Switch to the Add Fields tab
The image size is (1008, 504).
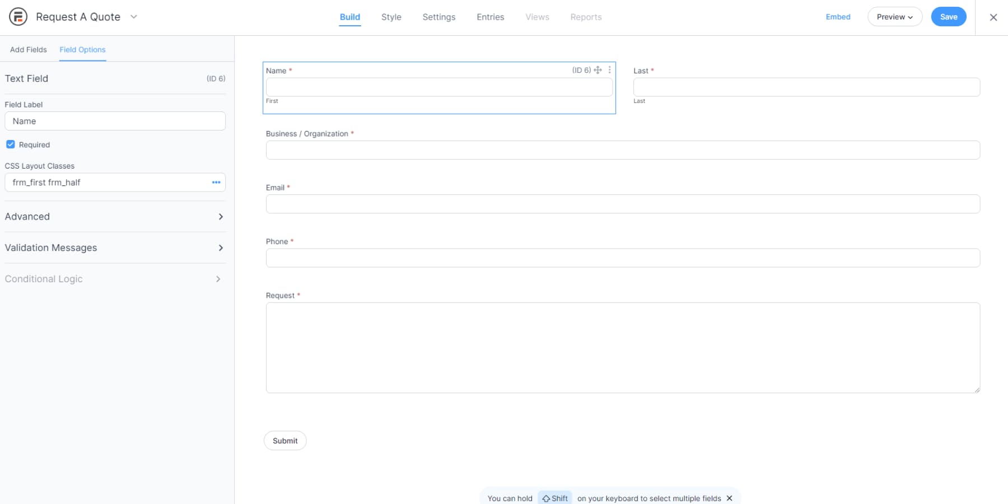[x=28, y=49]
